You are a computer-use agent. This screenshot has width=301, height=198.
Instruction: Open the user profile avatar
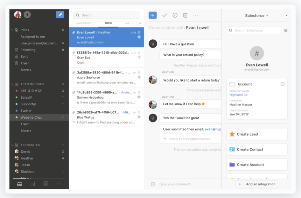pyautogui.click(x=17, y=15)
